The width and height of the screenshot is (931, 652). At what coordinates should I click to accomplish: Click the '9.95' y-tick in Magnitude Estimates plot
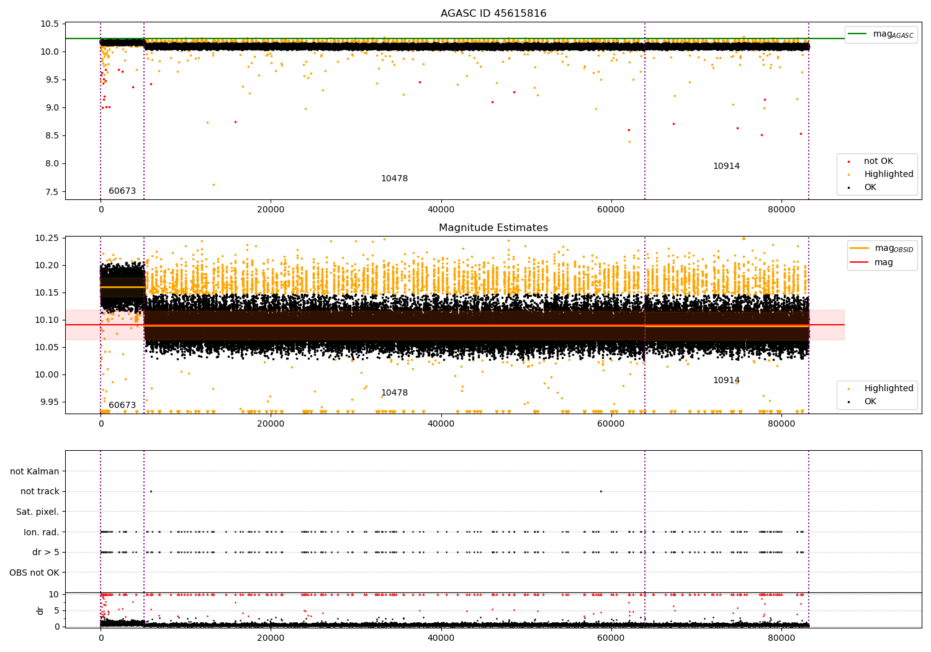pos(50,402)
